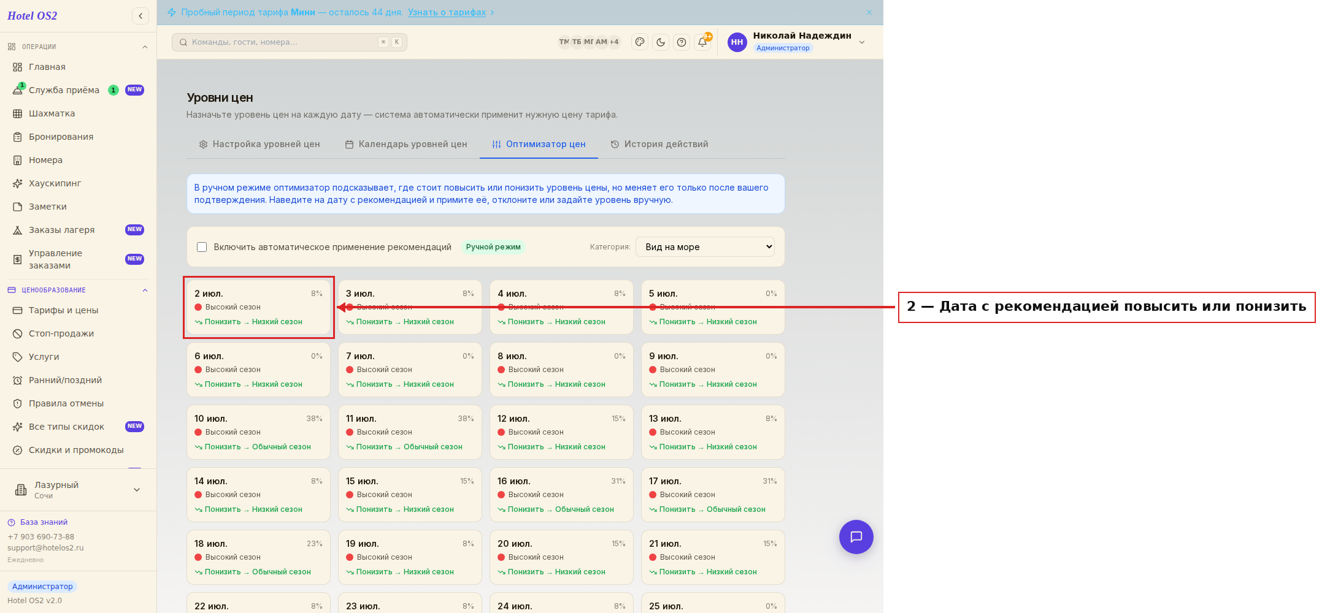Click the Служба приёма bell icon
Viewport: 1330px width, 613px height.
pyautogui.click(x=18, y=90)
